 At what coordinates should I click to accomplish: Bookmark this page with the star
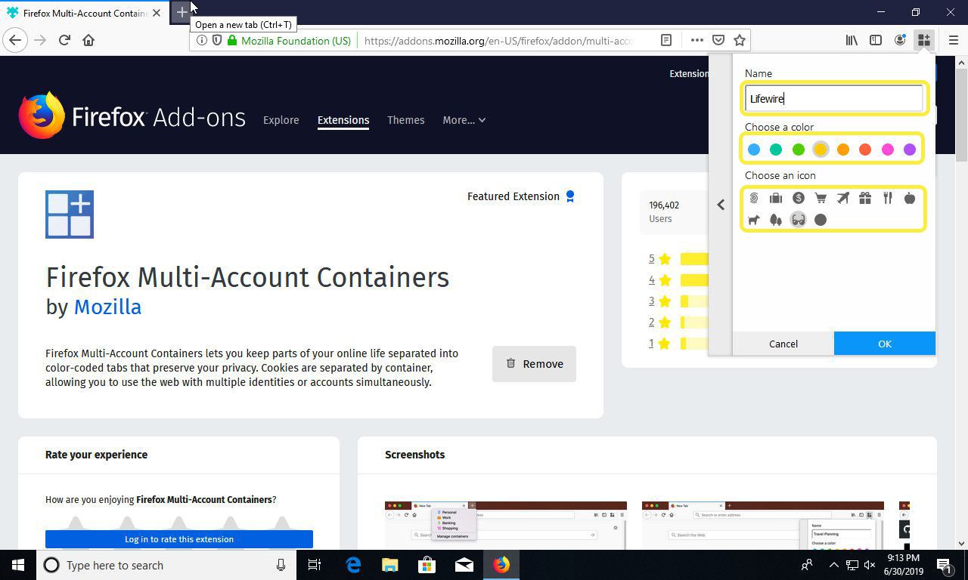(x=740, y=40)
